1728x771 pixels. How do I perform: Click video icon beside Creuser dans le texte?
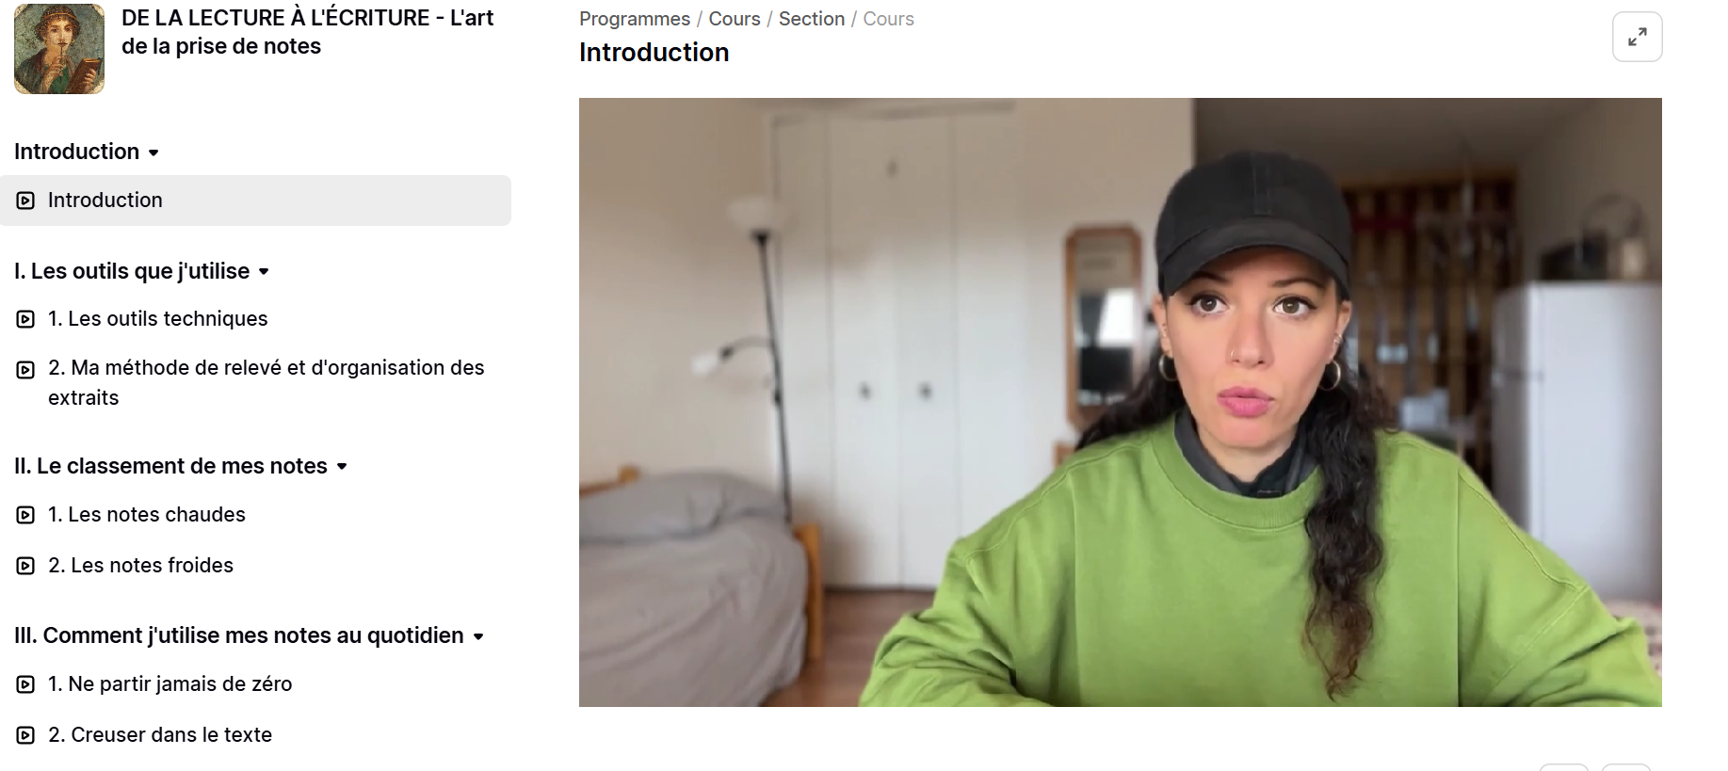tap(25, 735)
